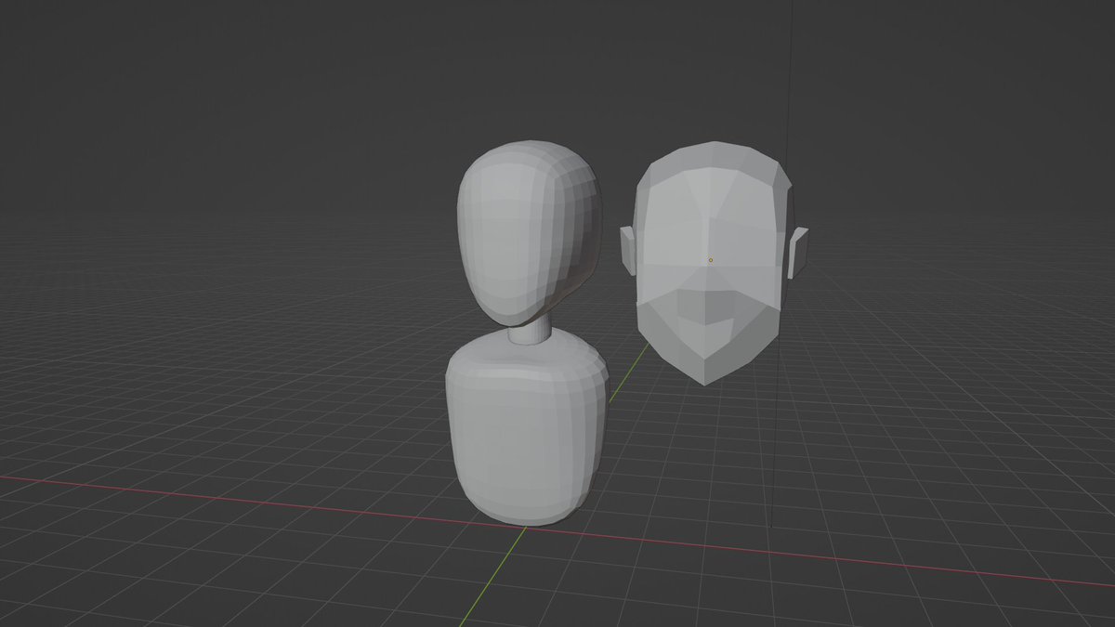Select the mannequin's rounded torso mesh
This screenshot has height=627, width=1115.
point(527,427)
